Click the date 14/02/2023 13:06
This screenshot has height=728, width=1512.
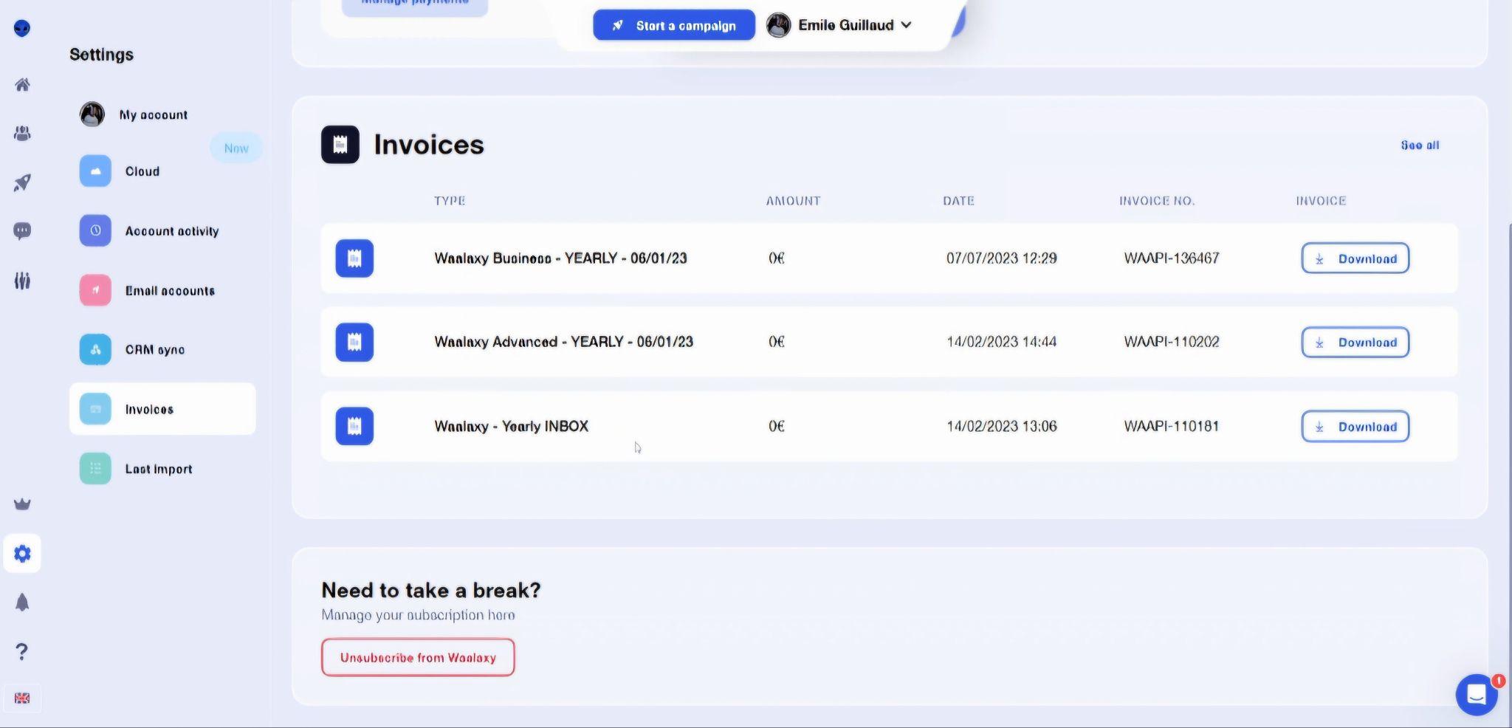pyautogui.click(x=1001, y=426)
